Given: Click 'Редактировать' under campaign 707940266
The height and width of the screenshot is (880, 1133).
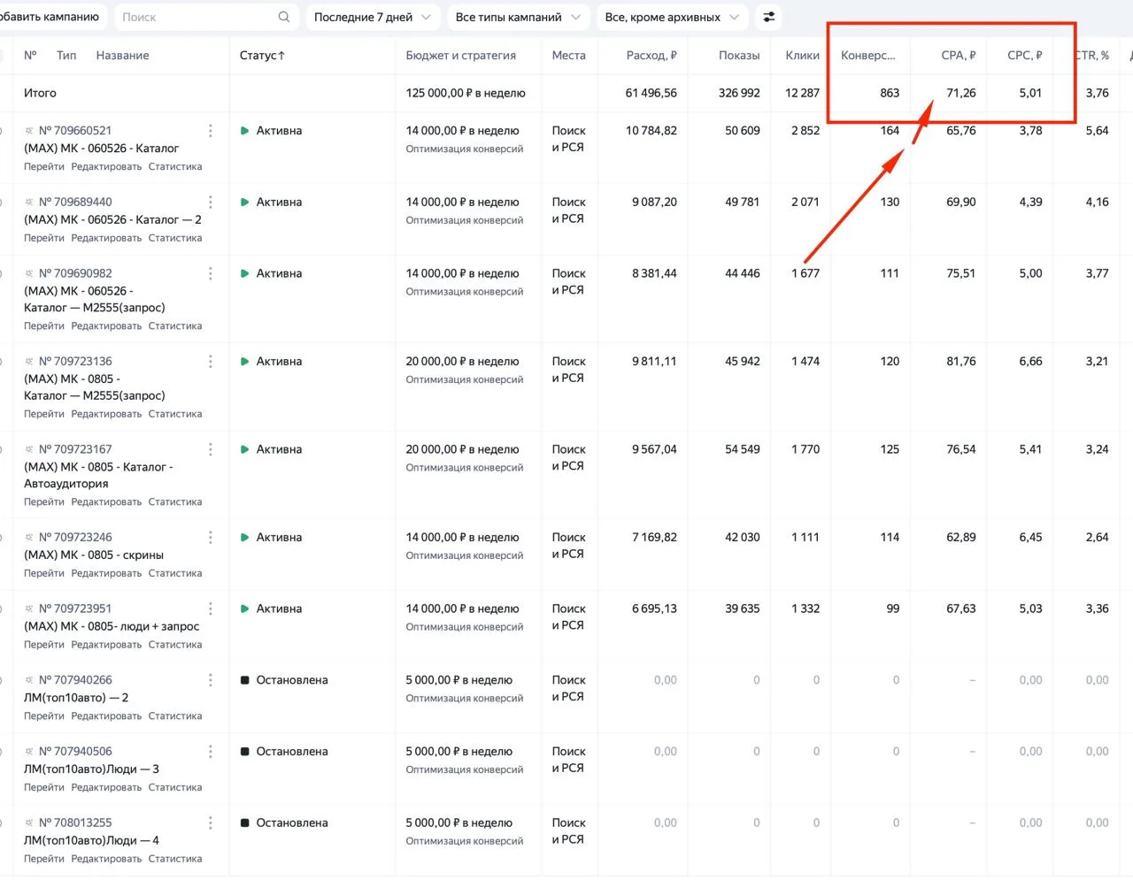Looking at the screenshot, I should [106, 716].
